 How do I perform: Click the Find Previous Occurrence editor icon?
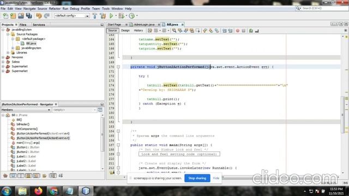[x=180, y=30]
